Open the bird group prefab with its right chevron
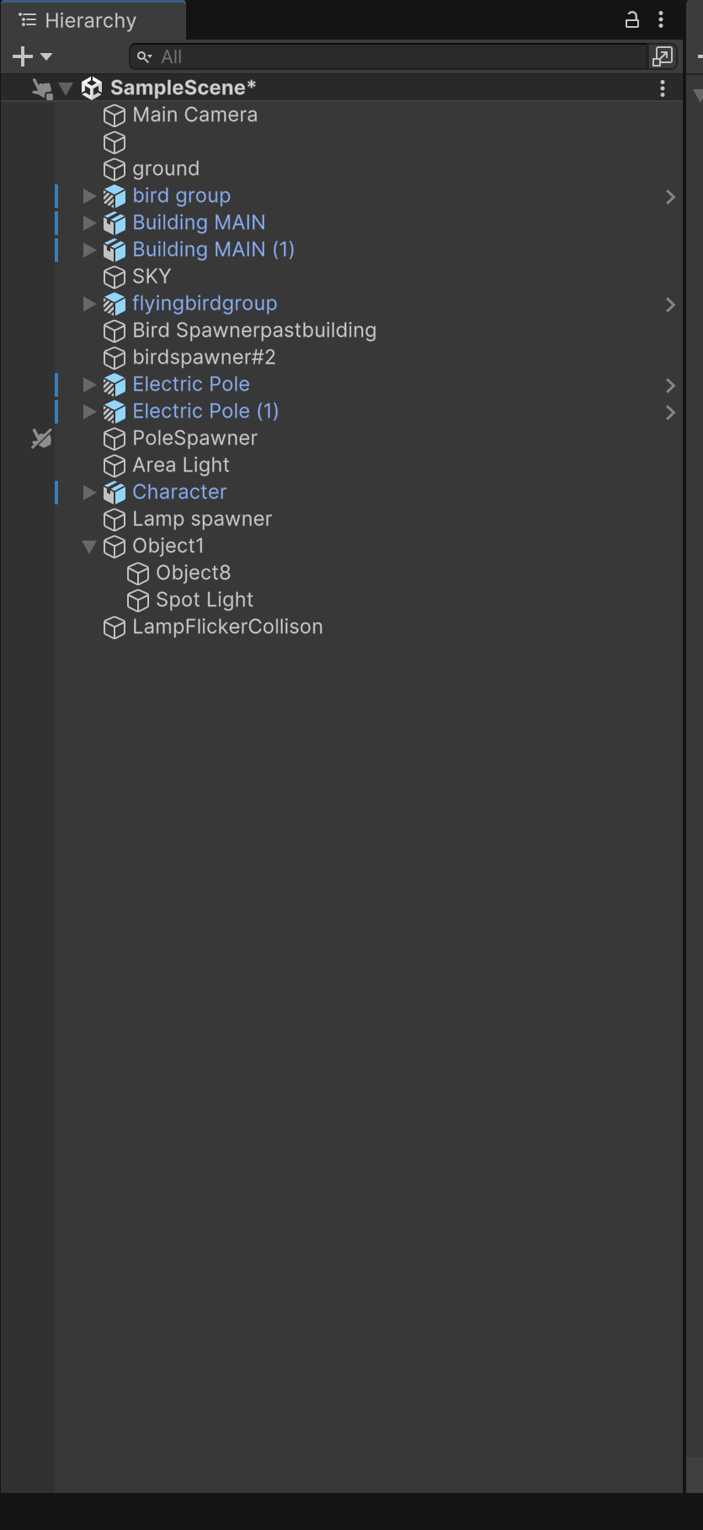703x1530 pixels. coord(670,196)
